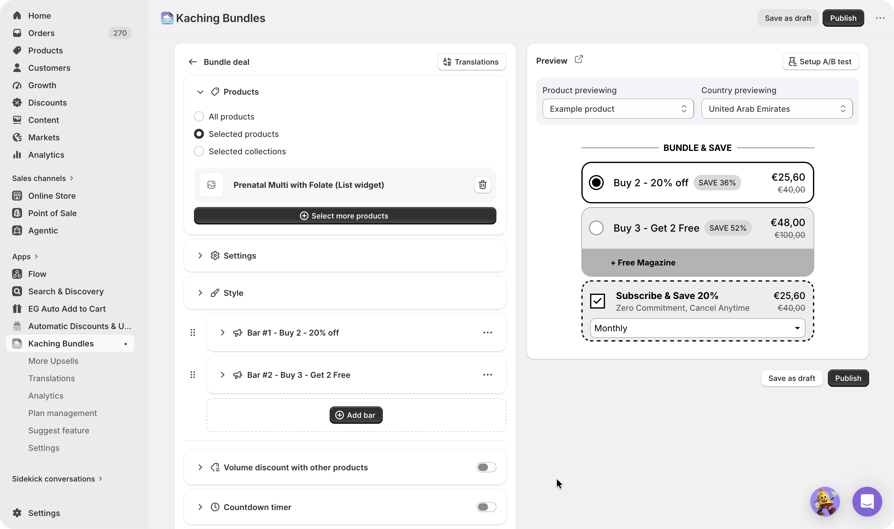
Task: Open the top-right more options menu
Action: pos(880,18)
